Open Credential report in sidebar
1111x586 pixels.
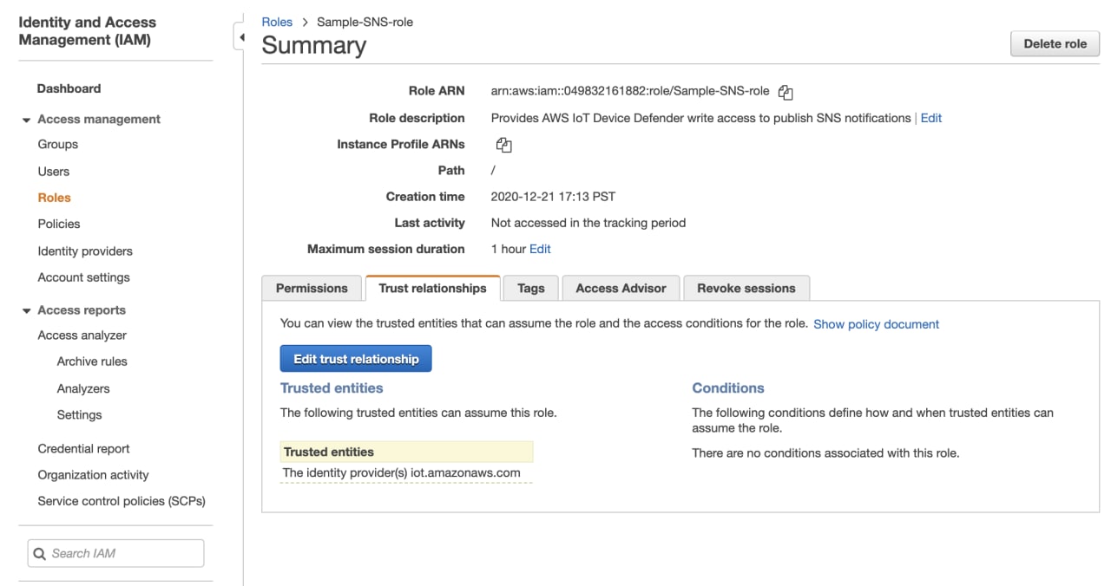83,448
